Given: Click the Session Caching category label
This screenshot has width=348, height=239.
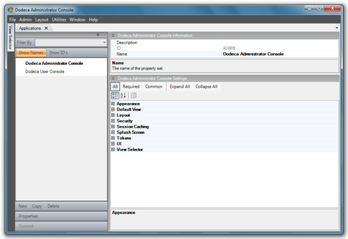Looking at the screenshot, I should [133, 126].
